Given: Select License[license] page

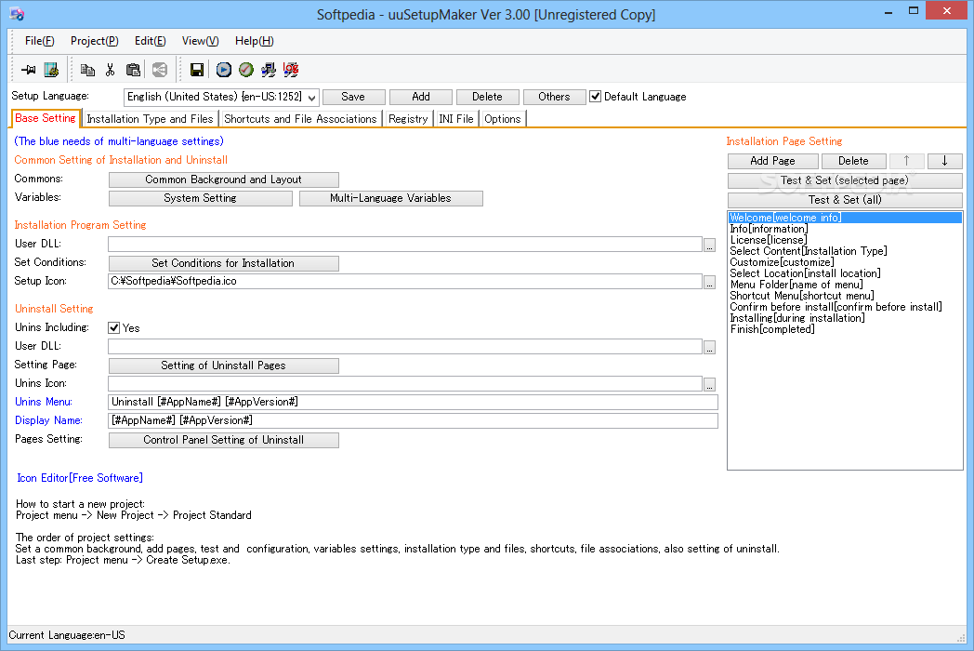Looking at the screenshot, I should (x=845, y=240).
